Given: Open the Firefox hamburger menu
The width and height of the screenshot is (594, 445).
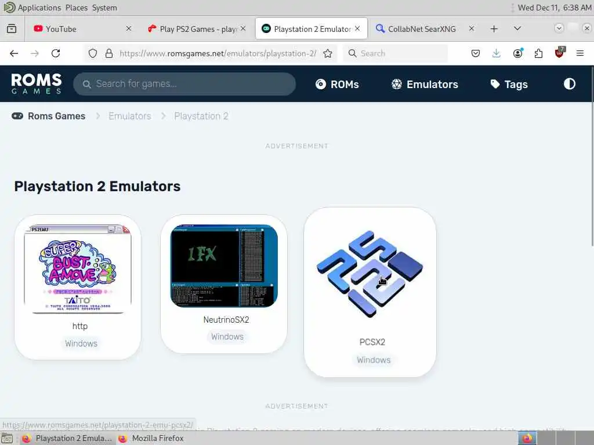Looking at the screenshot, I should pos(580,53).
